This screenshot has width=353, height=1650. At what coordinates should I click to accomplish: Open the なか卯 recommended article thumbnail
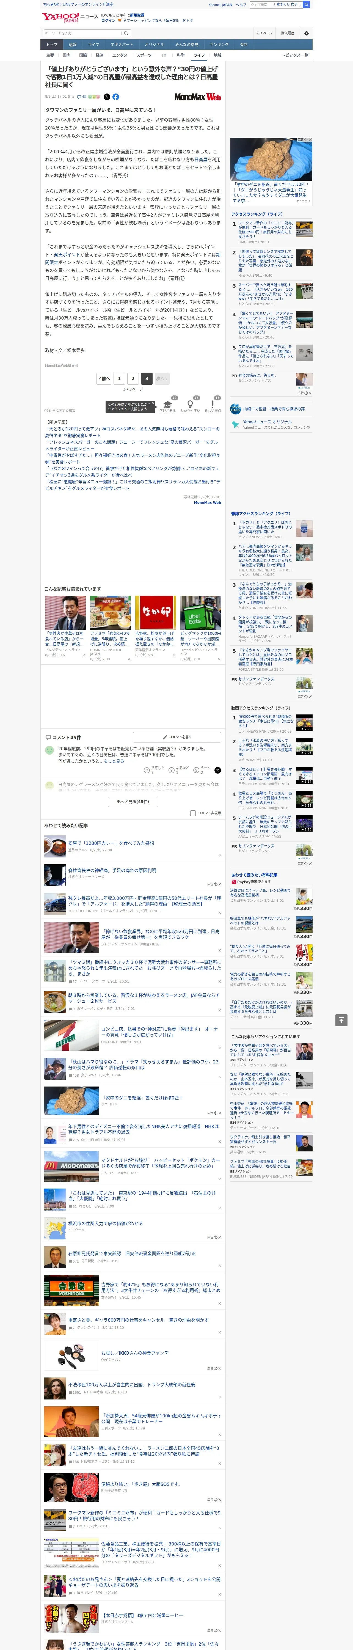156,613
